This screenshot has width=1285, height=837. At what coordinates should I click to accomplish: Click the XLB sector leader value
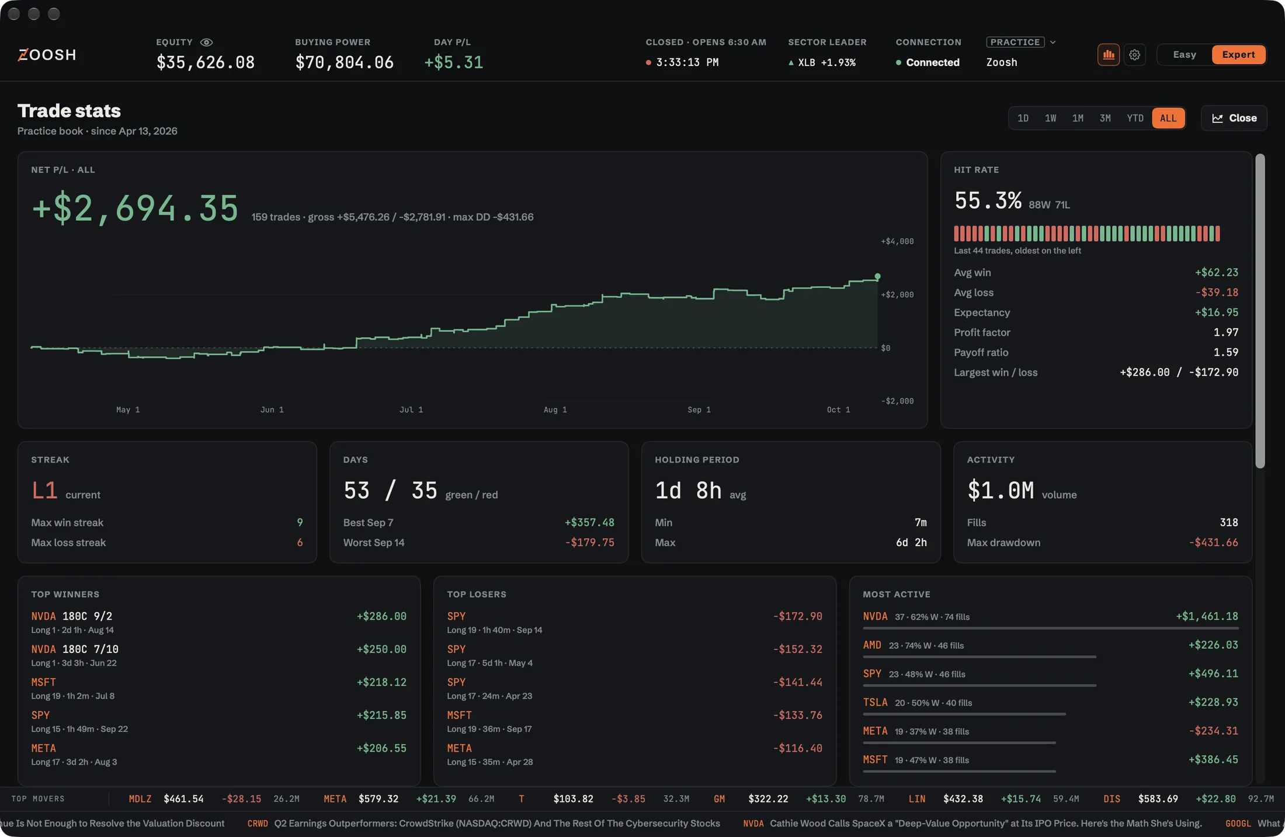point(822,62)
